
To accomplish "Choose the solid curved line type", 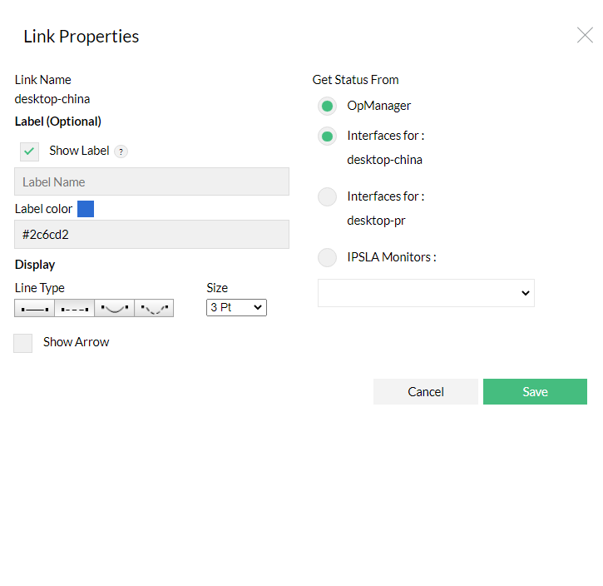I will tap(114, 308).
